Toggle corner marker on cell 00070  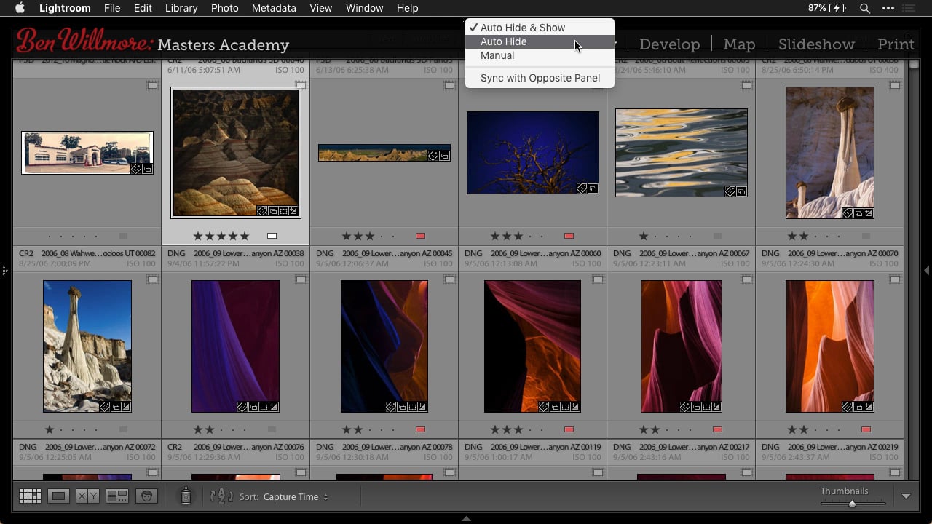[x=895, y=279]
